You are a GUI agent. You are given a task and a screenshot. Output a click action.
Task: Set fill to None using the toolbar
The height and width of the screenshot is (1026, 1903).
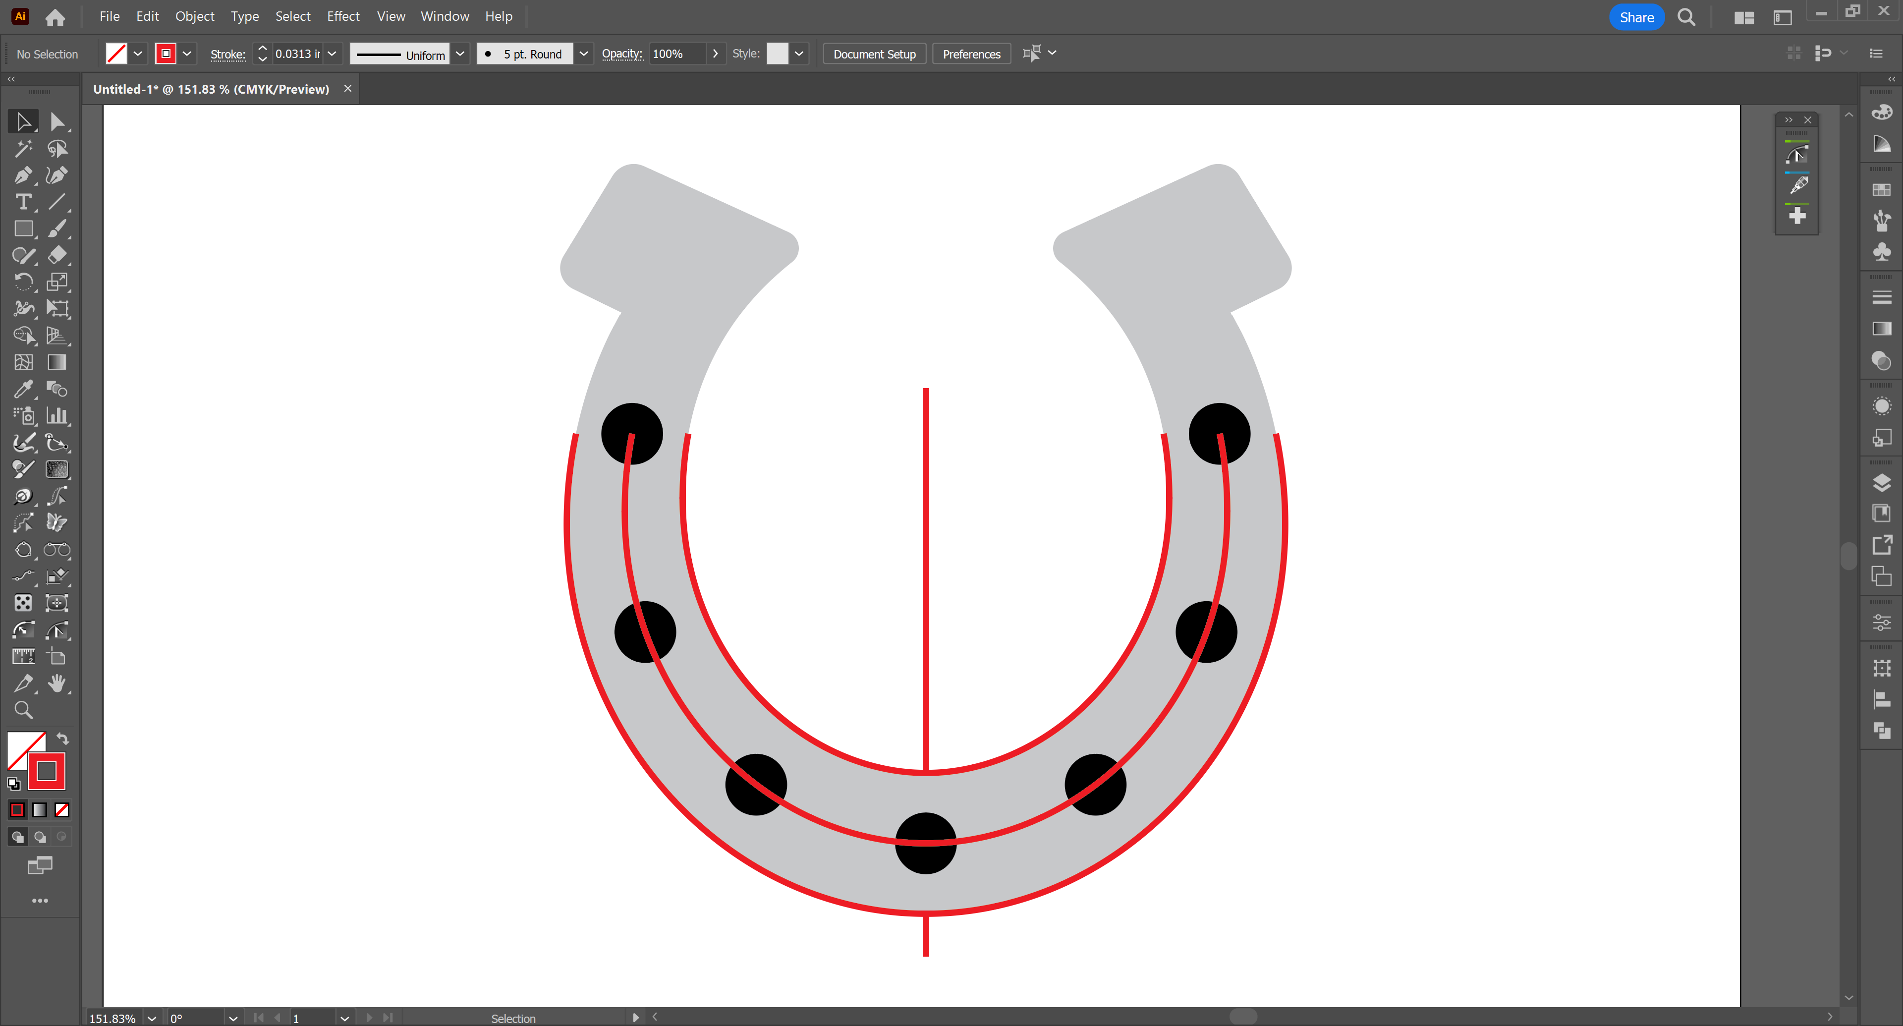62,809
